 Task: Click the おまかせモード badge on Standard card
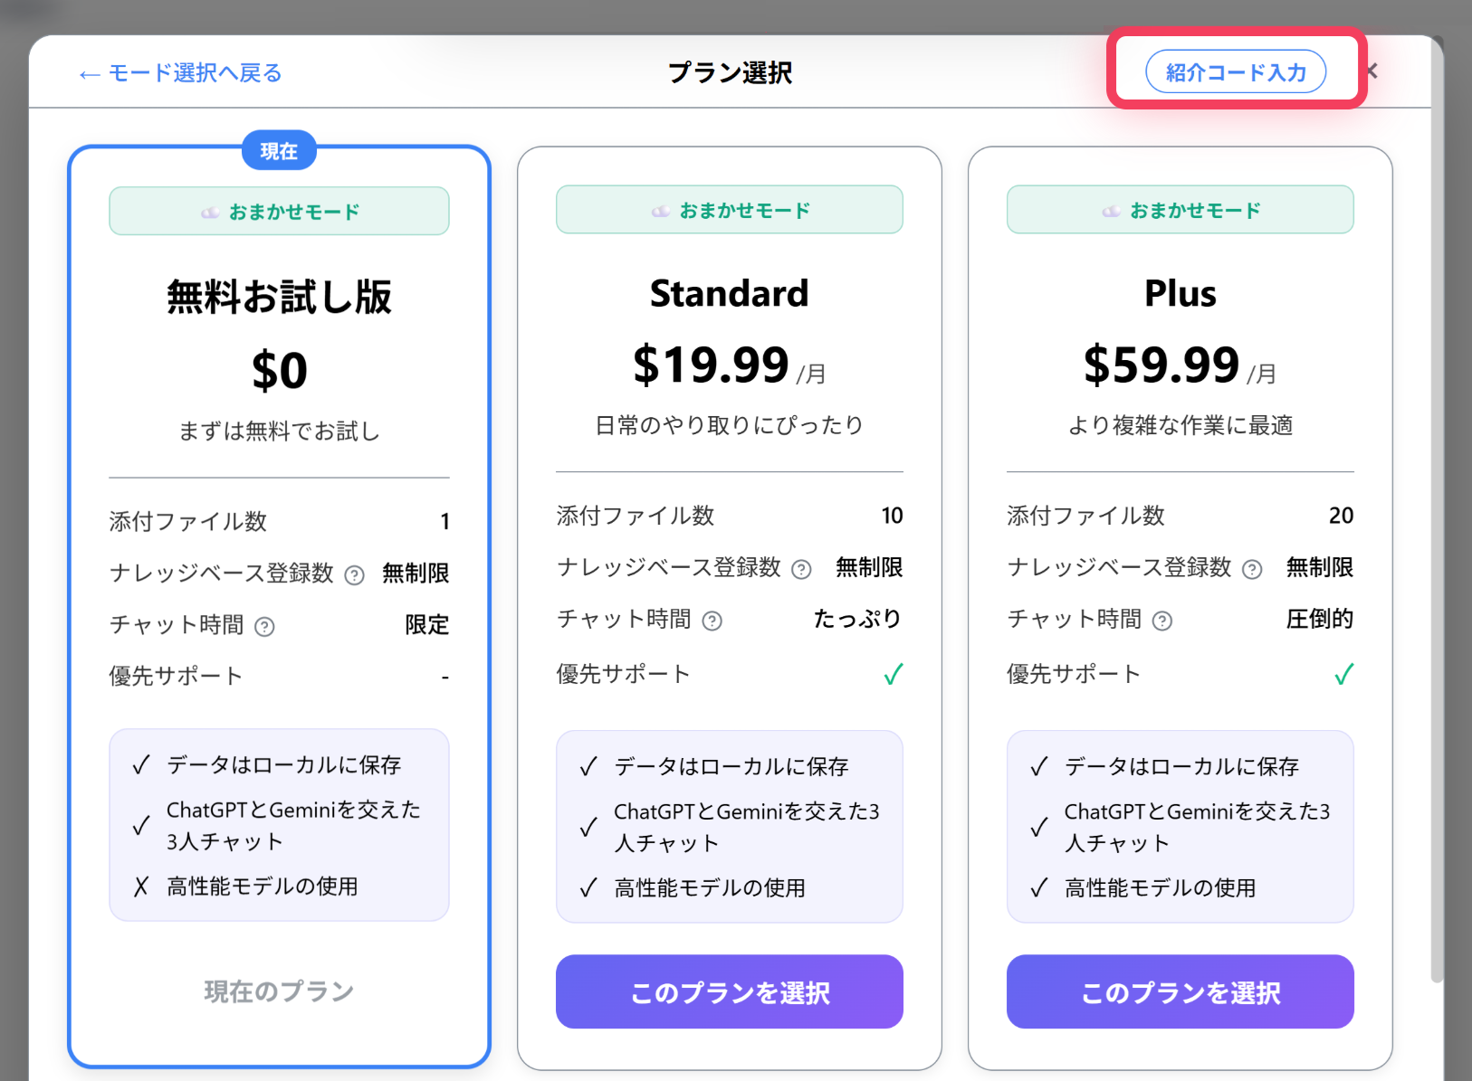(x=729, y=209)
